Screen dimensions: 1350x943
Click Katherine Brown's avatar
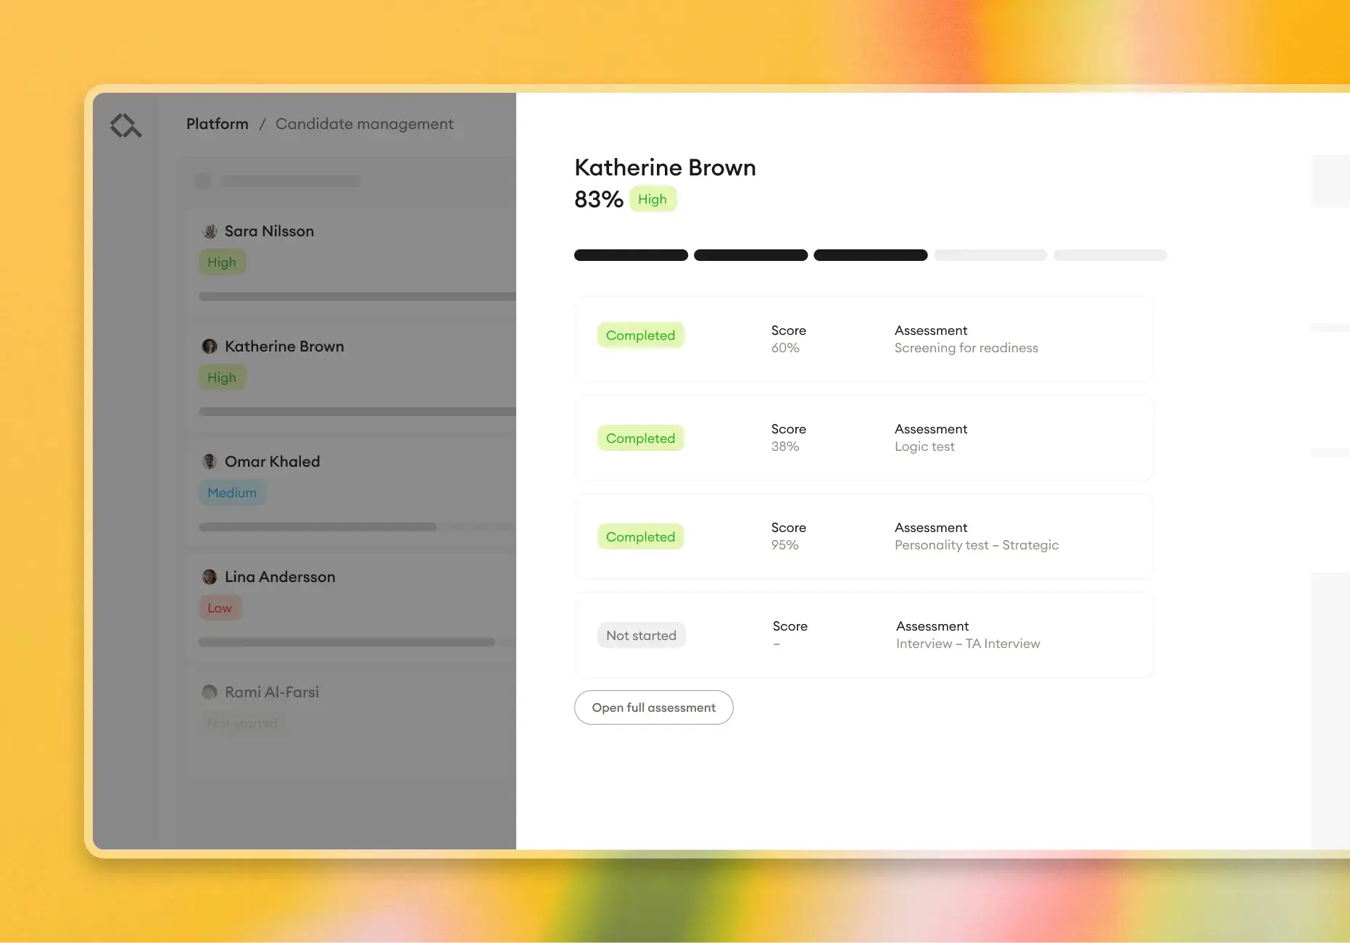(210, 346)
